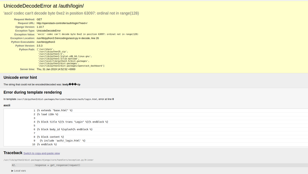
Task: Select the Server time value
Action: (56, 69)
